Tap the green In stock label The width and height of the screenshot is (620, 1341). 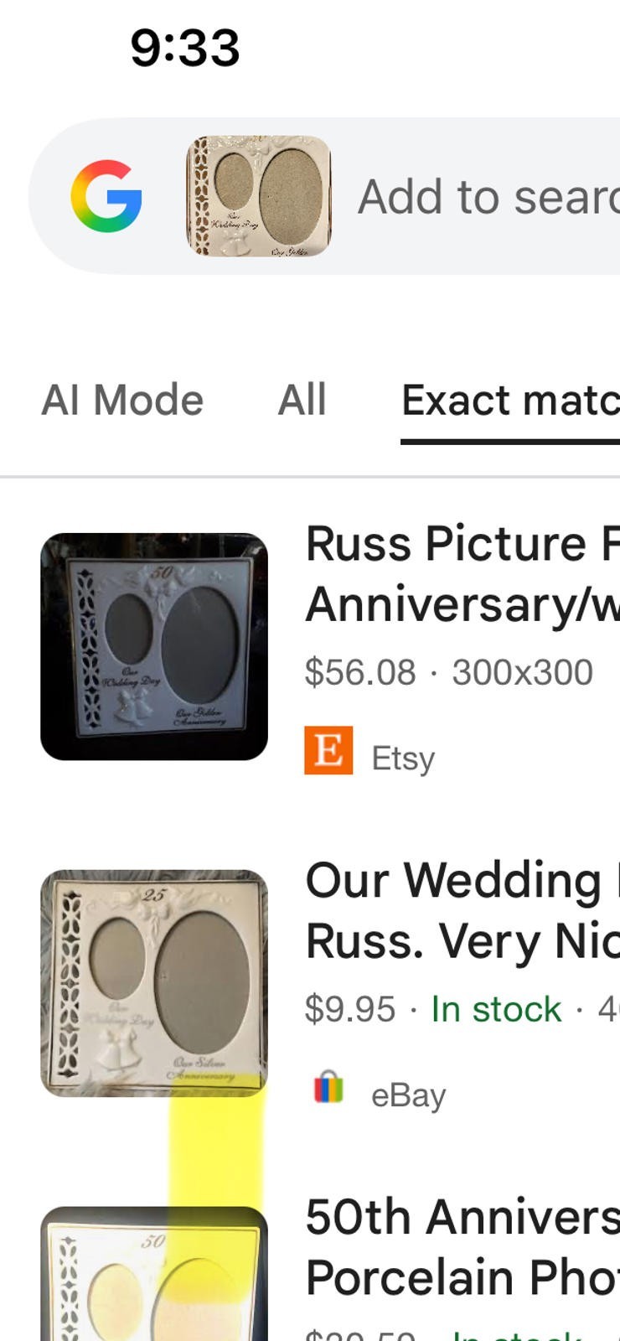point(496,1009)
